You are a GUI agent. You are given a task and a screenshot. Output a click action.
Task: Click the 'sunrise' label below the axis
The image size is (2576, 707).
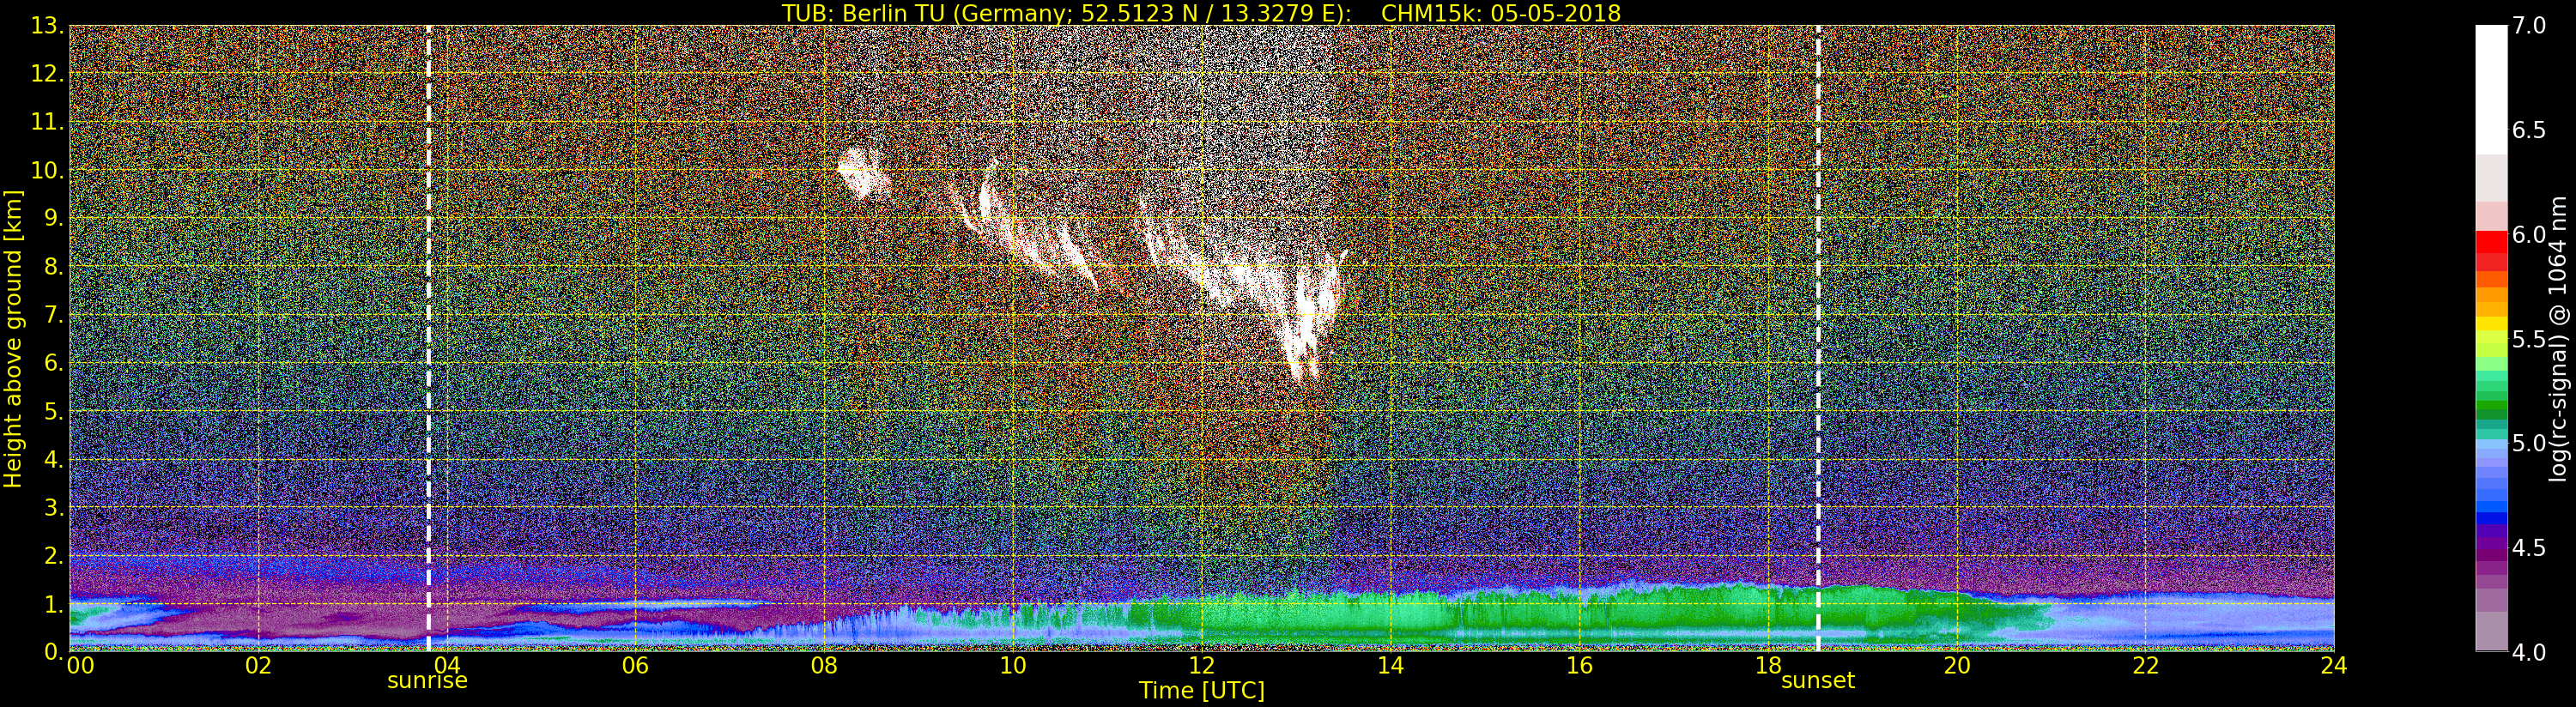coord(427,681)
